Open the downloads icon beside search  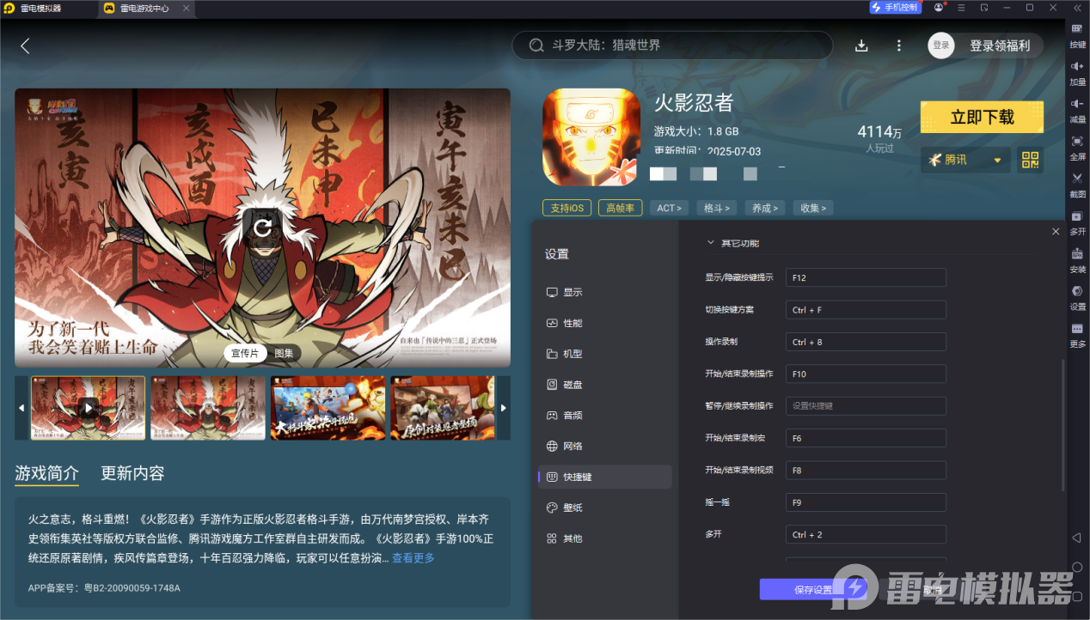(861, 46)
